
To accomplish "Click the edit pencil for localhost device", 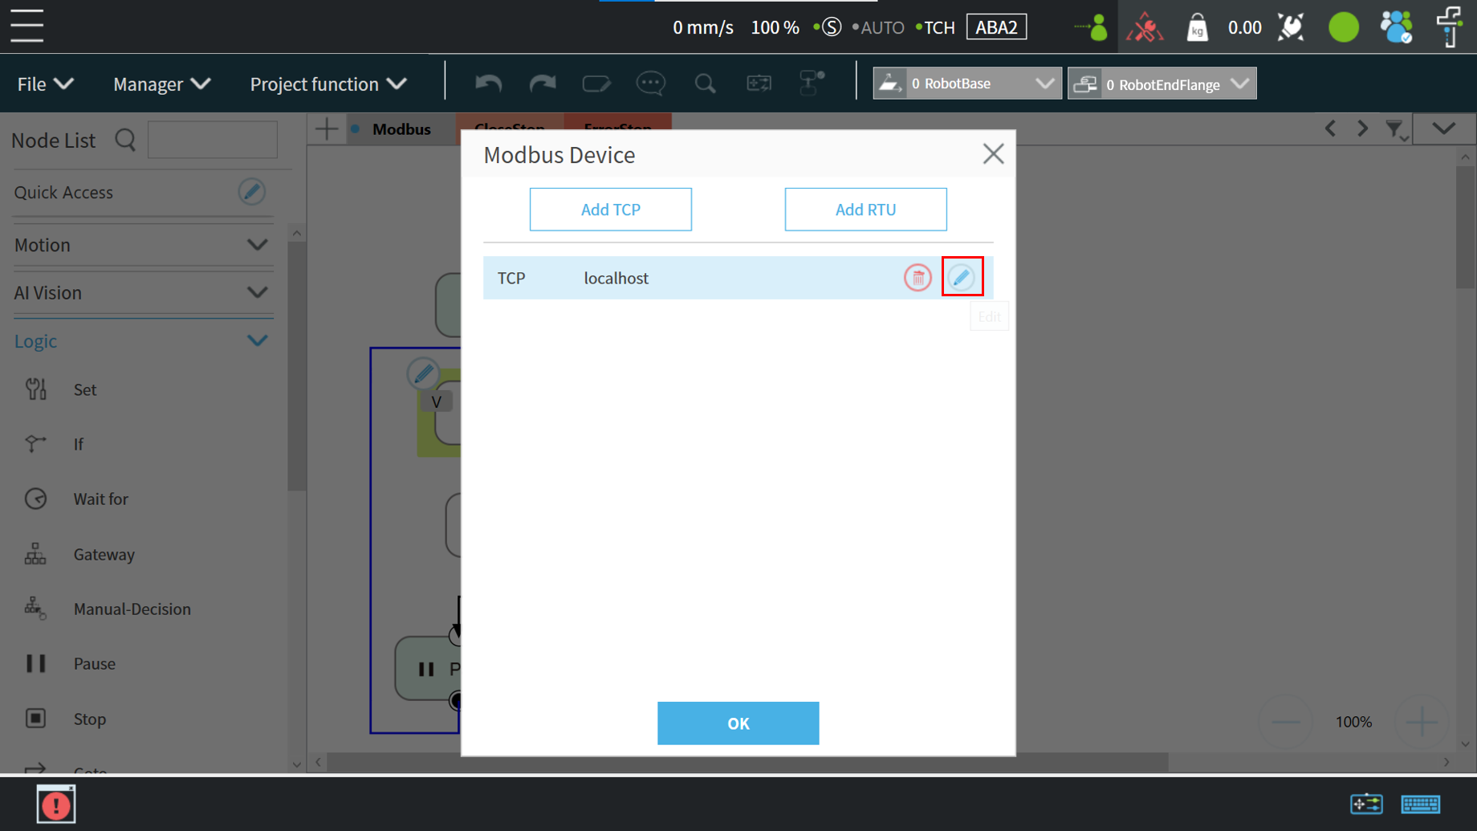I will 962,278.
